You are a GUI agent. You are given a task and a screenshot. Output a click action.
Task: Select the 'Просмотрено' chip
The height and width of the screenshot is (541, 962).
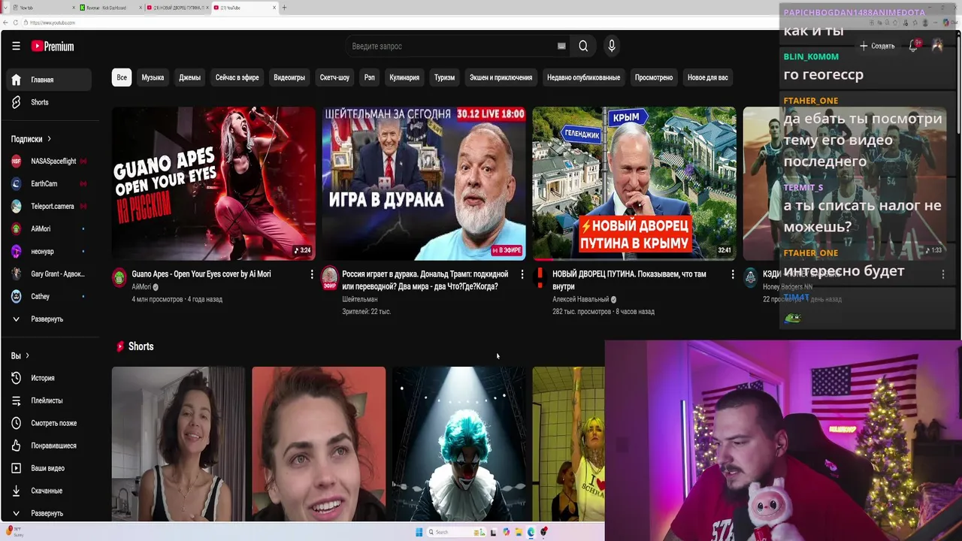tap(654, 77)
